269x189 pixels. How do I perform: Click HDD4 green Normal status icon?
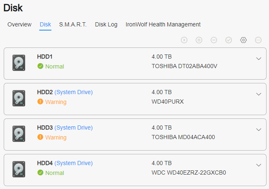(40, 172)
